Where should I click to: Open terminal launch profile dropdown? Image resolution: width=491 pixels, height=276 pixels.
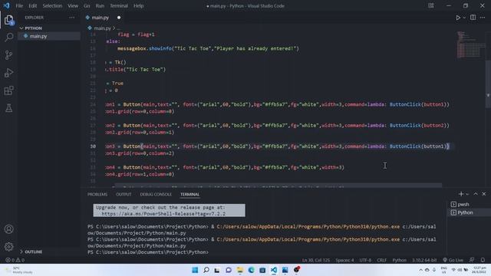tap(467, 194)
